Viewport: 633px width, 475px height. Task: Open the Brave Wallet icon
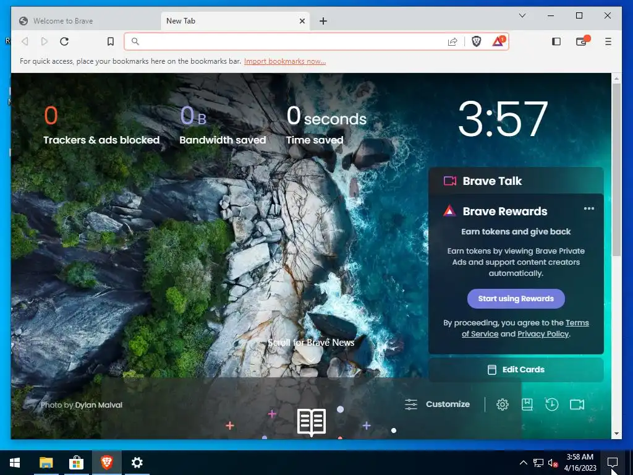coord(582,41)
